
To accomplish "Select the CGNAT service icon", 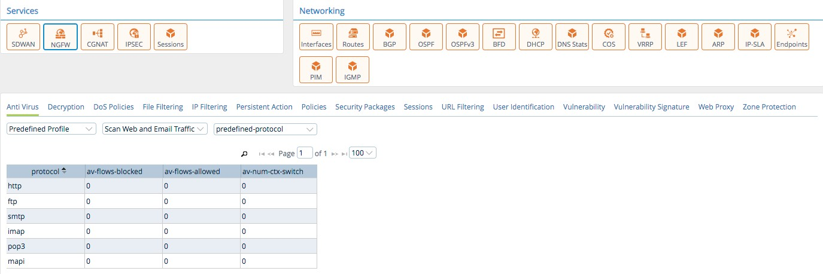I will (x=97, y=37).
